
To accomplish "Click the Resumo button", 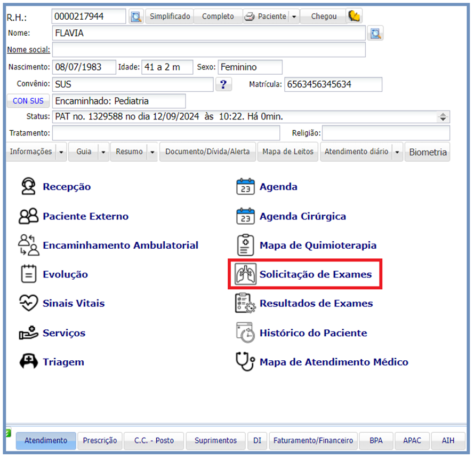I will [x=129, y=152].
